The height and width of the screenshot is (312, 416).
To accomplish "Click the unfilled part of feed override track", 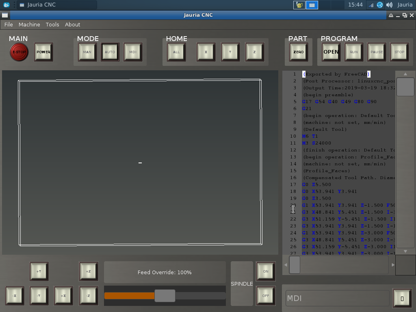I will (200, 296).
